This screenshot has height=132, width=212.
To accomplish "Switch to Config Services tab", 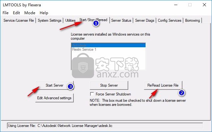I will coord(170,20).
